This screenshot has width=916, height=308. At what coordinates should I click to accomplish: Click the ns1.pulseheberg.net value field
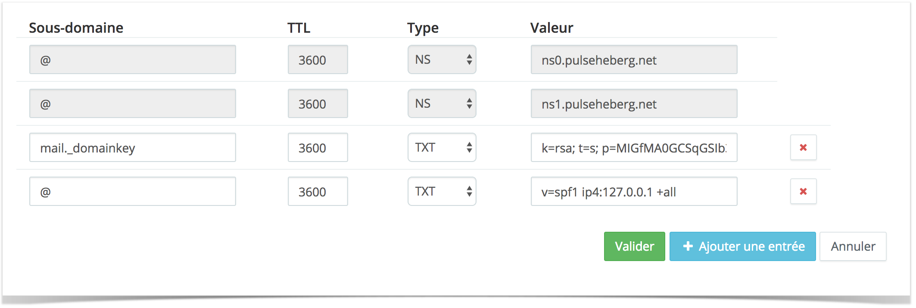pos(634,103)
